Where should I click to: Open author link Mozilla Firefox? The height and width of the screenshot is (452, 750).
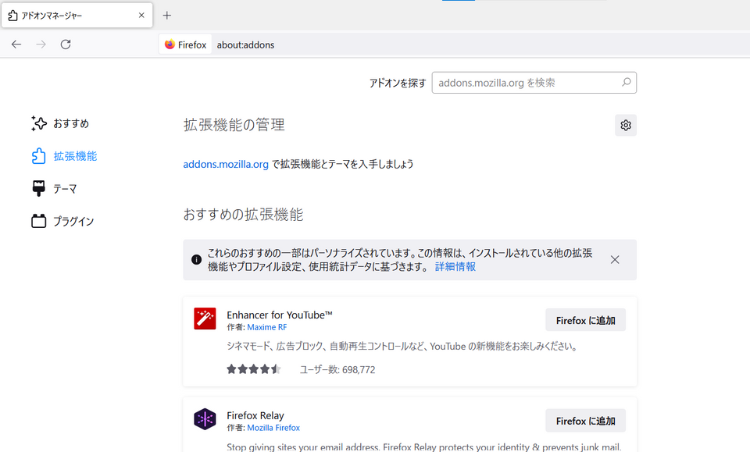(273, 428)
